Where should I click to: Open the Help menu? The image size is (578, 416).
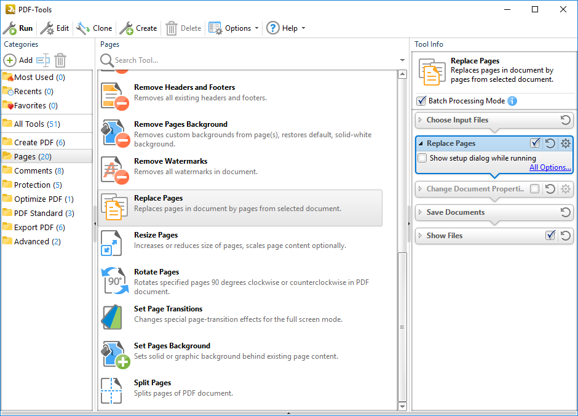point(285,28)
